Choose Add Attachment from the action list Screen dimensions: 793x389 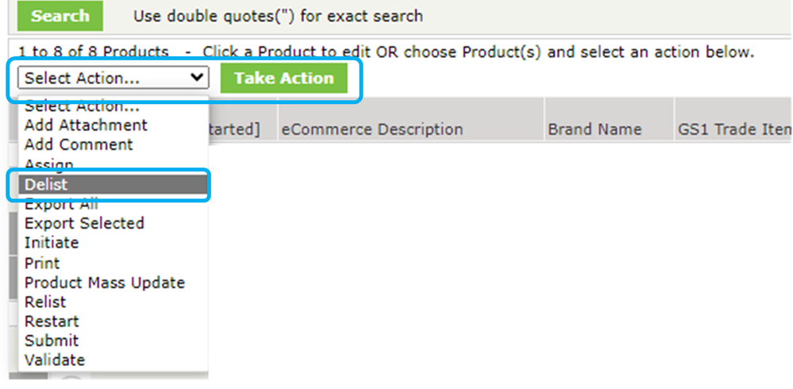pos(86,125)
